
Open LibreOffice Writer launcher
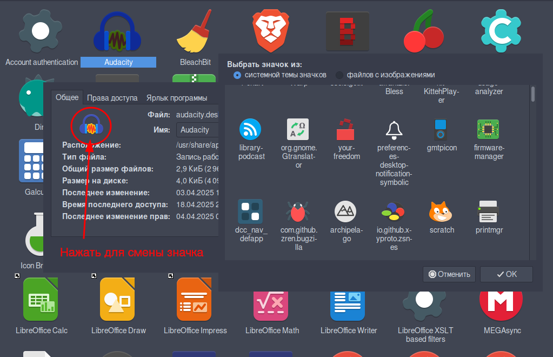click(348, 306)
